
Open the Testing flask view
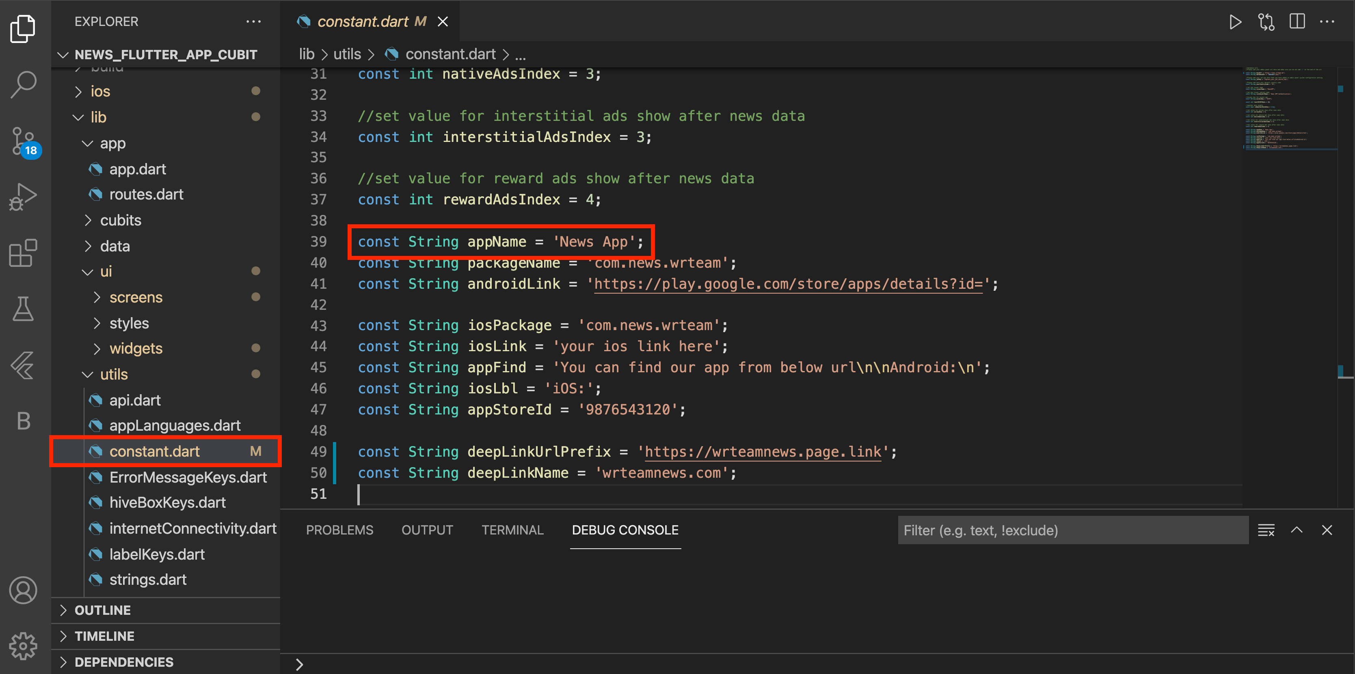pyautogui.click(x=23, y=309)
